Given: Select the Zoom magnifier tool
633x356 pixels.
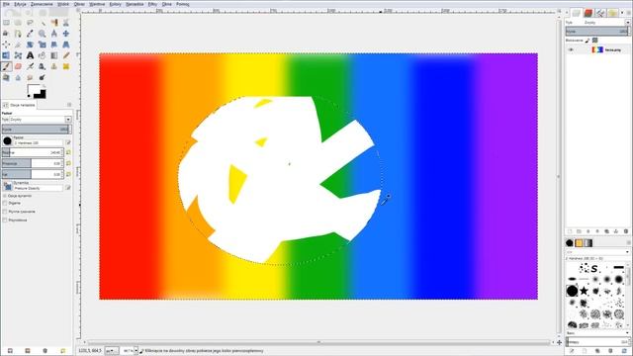Looking at the screenshot, I should click(x=42, y=34).
